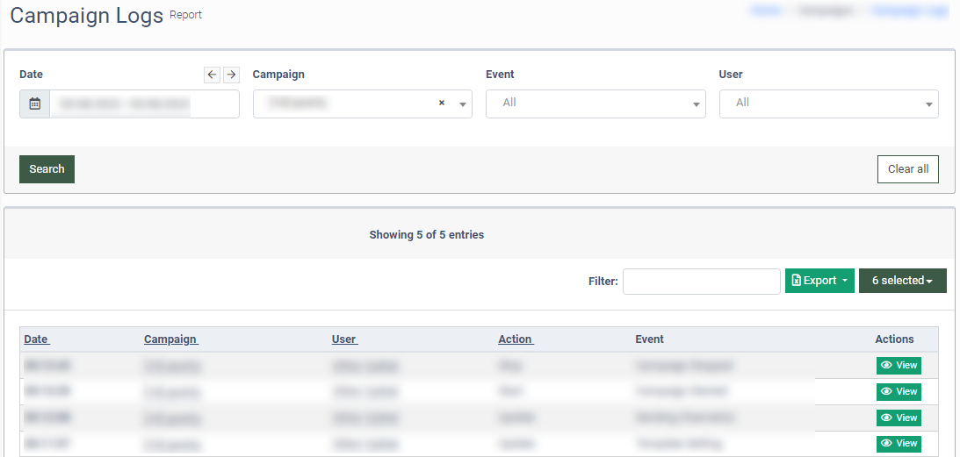This screenshot has width=960, height=457.
Task: Sort the table by Campaign column
Action: coord(170,339)
